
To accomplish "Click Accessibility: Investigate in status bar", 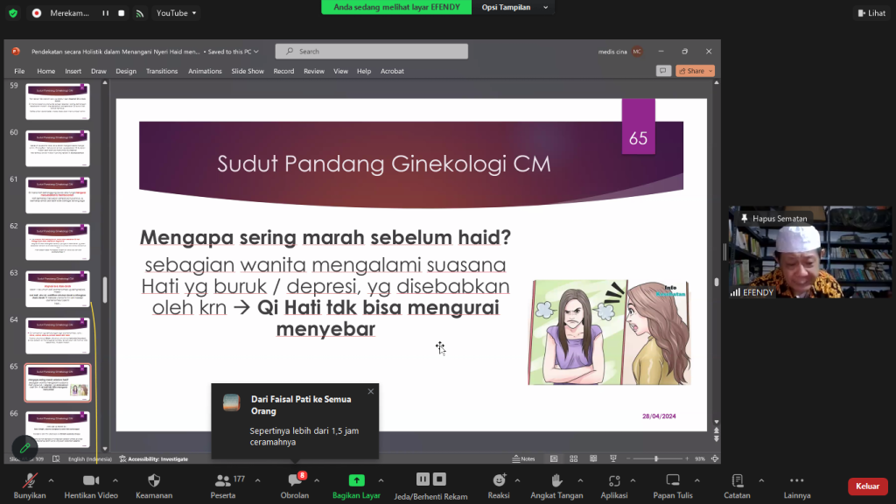I will pyautogui.click(x=154, y=458).
